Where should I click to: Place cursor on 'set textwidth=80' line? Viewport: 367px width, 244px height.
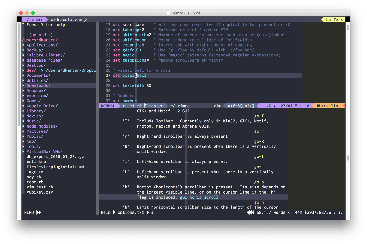click(132, 86)
